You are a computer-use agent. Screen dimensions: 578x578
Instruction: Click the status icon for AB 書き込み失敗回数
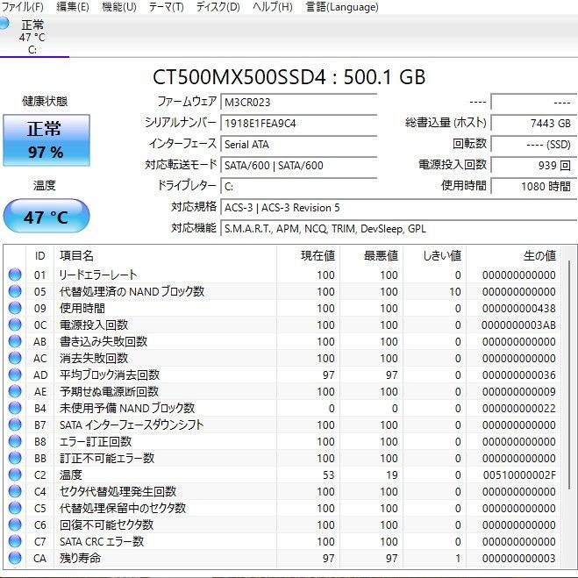[15, 341]
